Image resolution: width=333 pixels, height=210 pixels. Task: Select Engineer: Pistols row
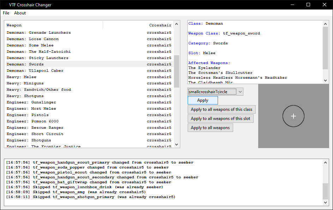(x=90, y=115)
